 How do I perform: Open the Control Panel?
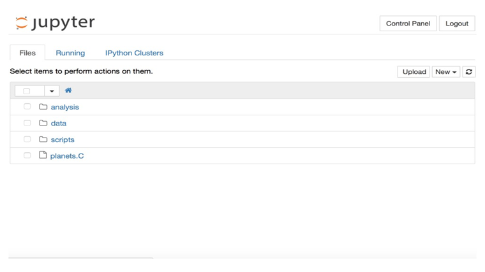408,24
